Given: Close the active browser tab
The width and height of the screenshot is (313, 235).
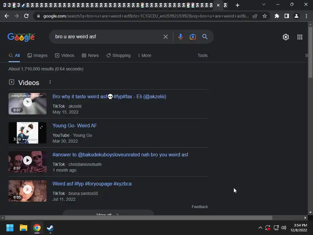Looking at the screenshot, I should click(218, 5).
